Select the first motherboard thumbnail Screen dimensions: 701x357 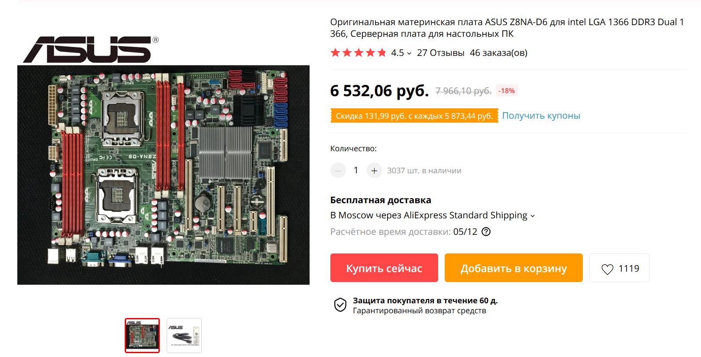pyautogui.click(x=142, y=335)
